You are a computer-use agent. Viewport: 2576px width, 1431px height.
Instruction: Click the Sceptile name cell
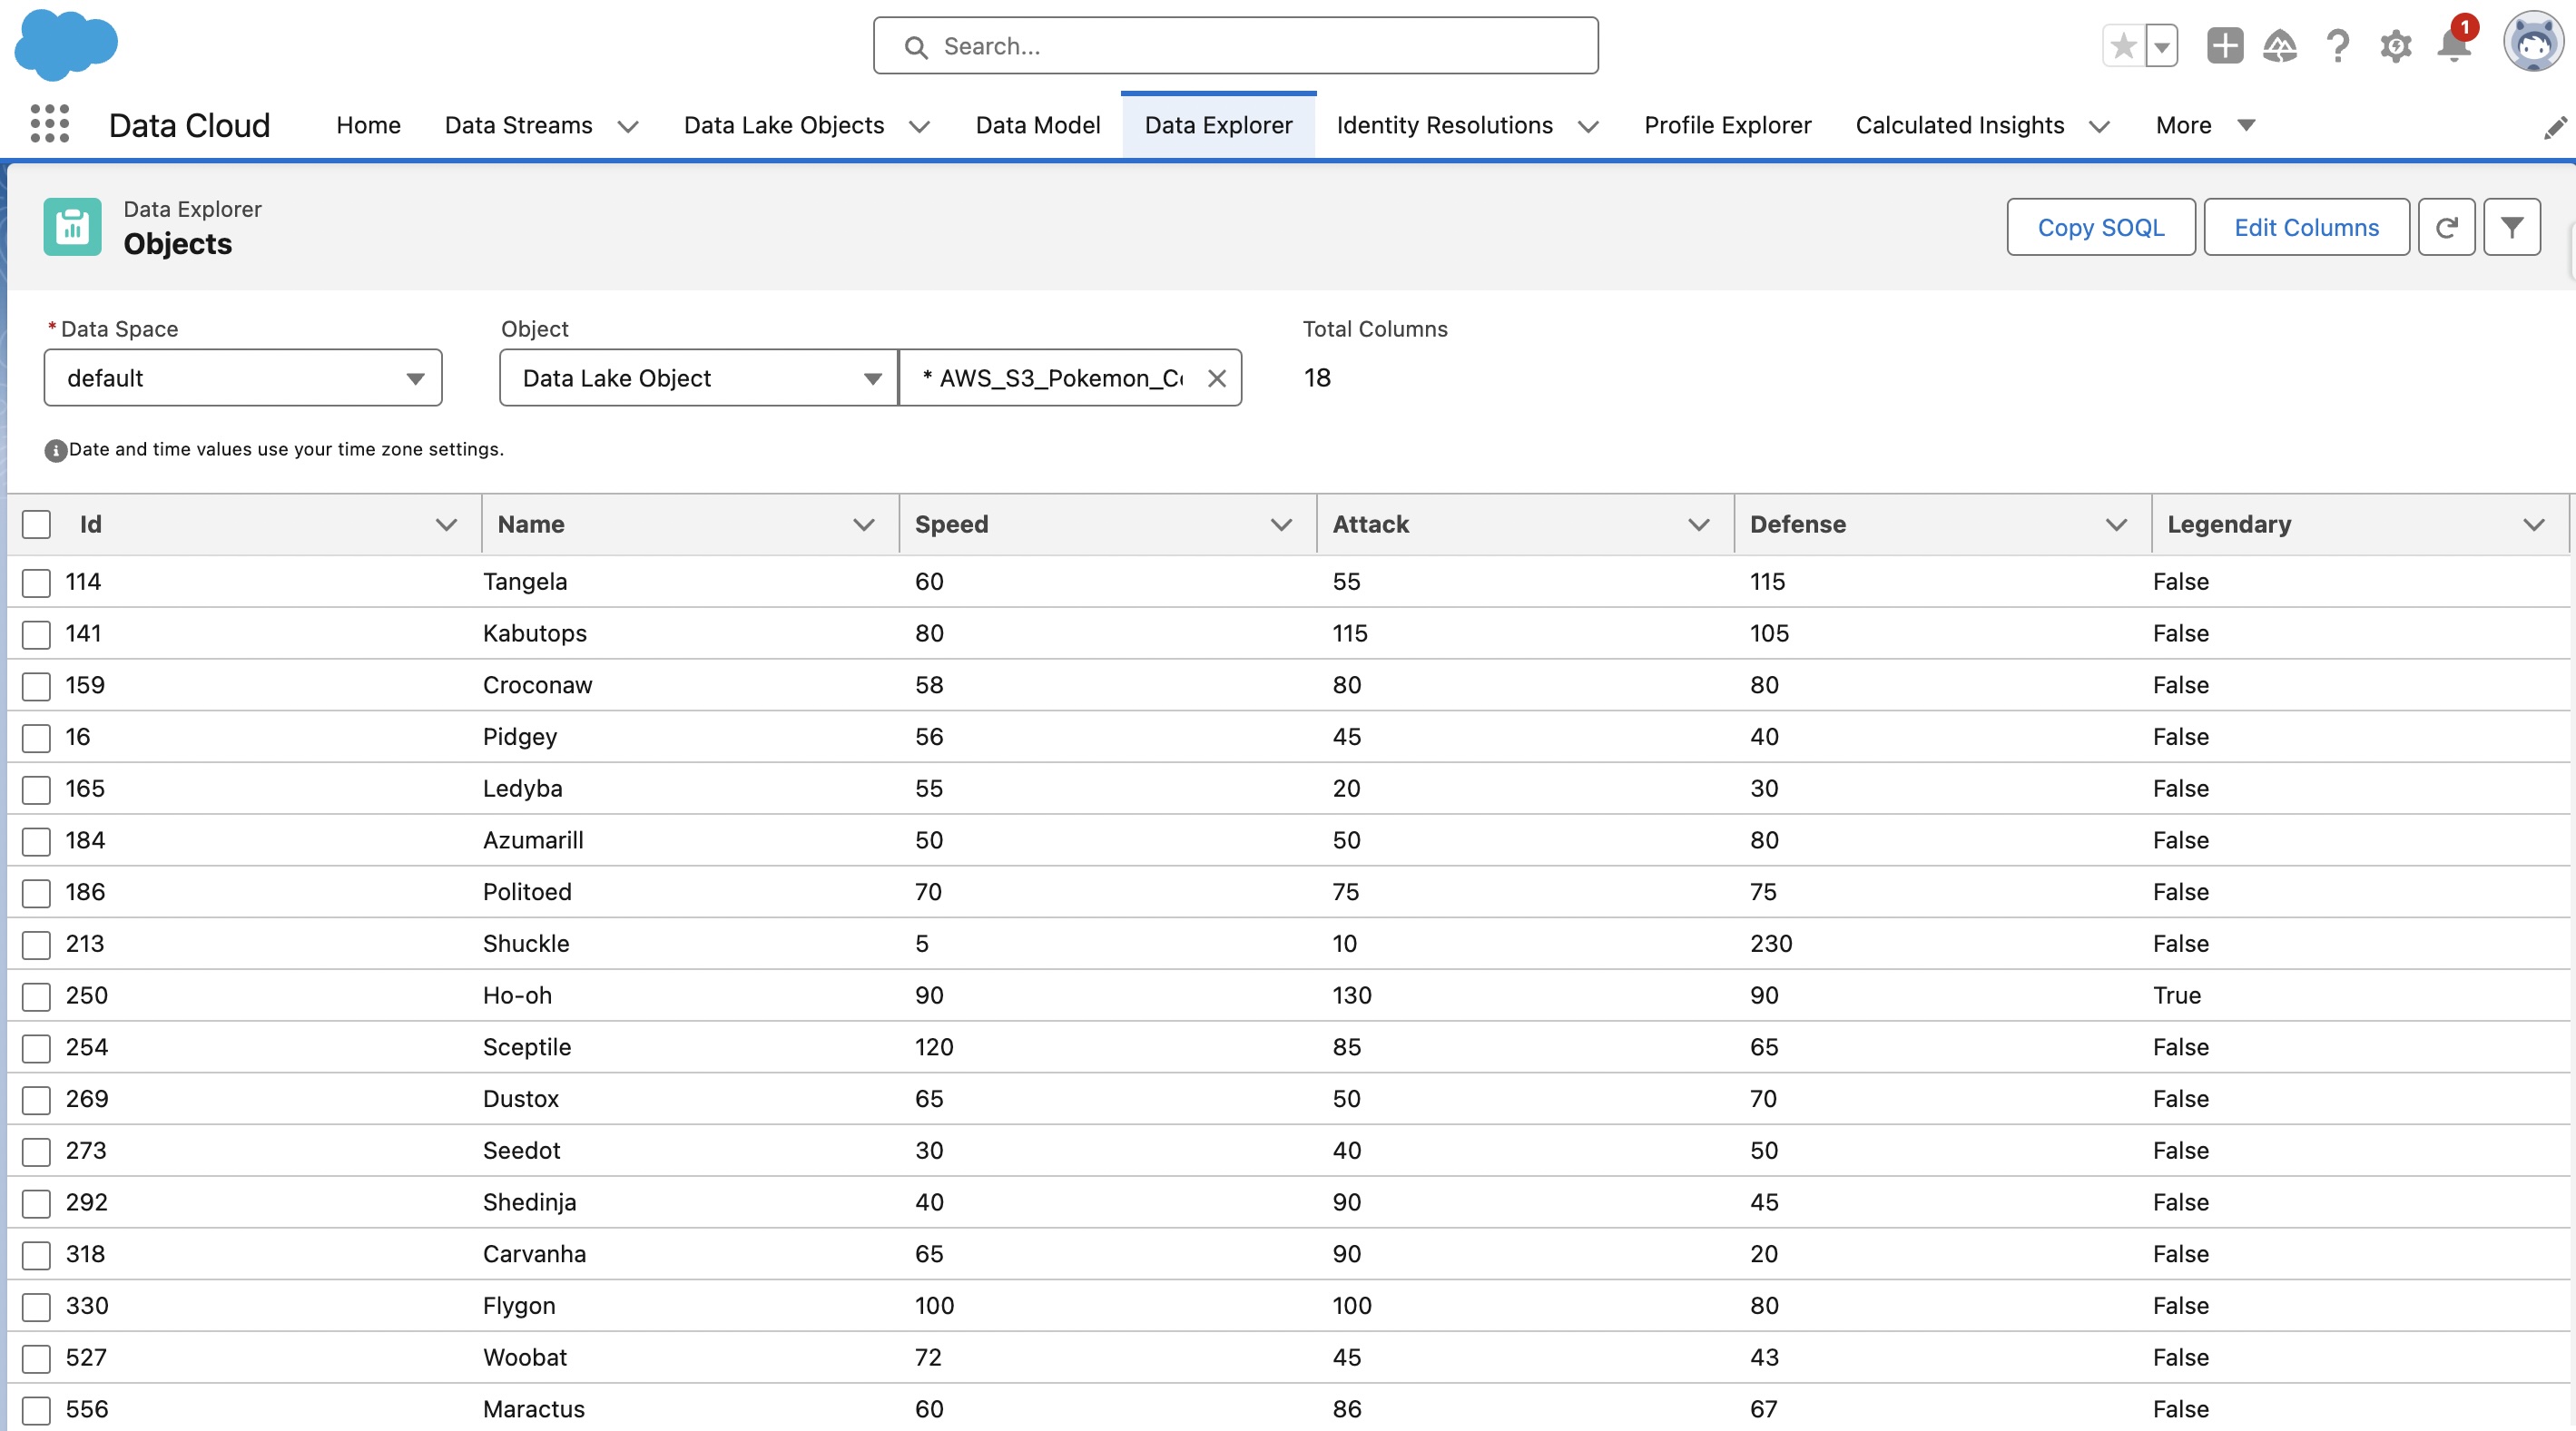pyautogui.click(x=527, y=1047)
